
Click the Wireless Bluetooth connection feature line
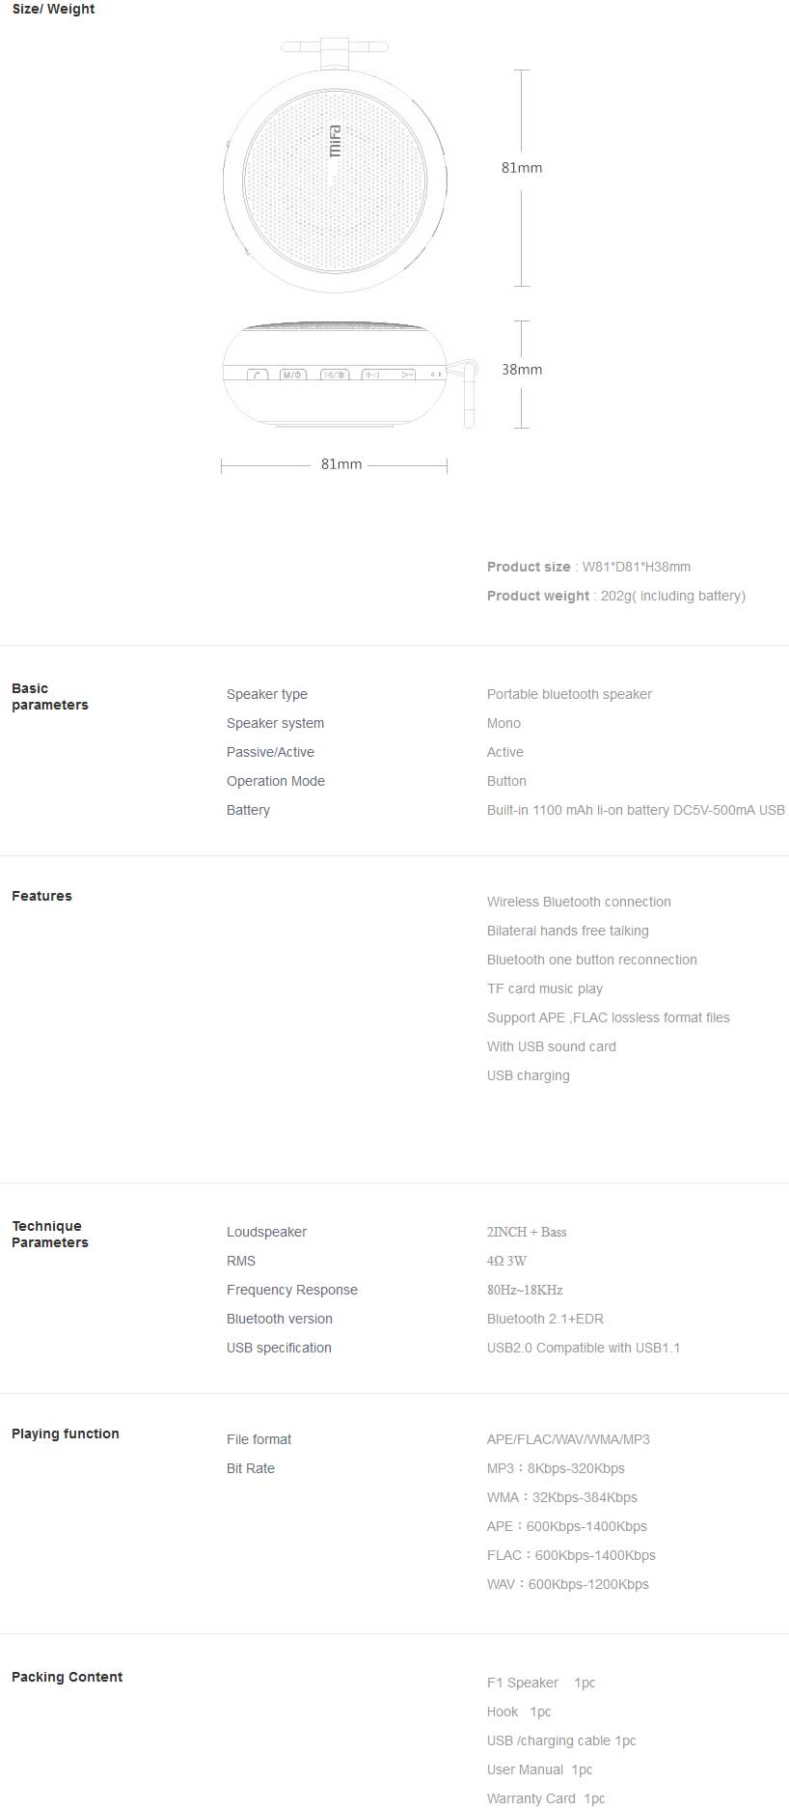point(579,902)
